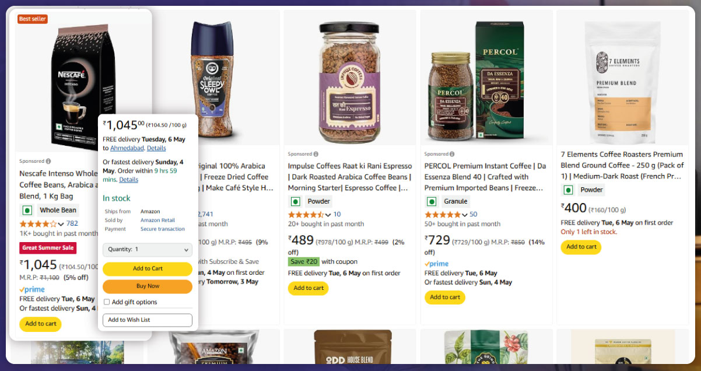Check the Add gift options checkbox
This screenshot has height=371, width=701.
[x=106, y=302]
